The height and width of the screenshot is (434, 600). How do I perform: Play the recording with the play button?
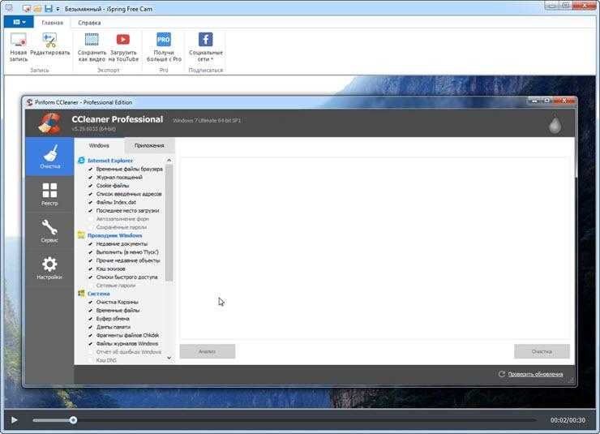tap(14, 420)
